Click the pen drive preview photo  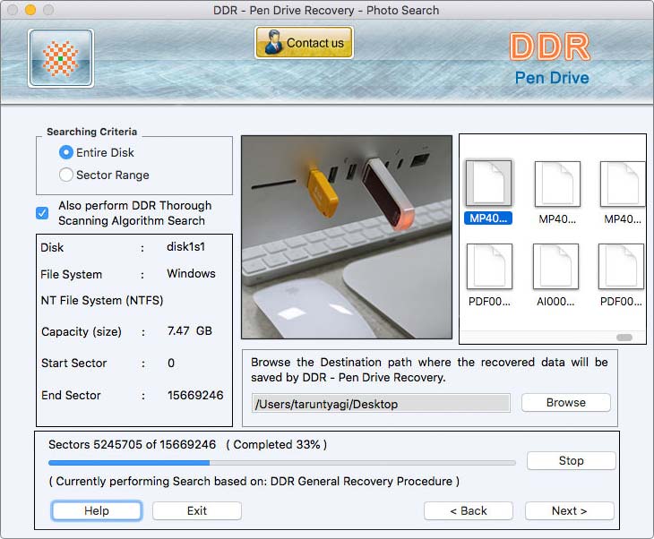[347, 236]
